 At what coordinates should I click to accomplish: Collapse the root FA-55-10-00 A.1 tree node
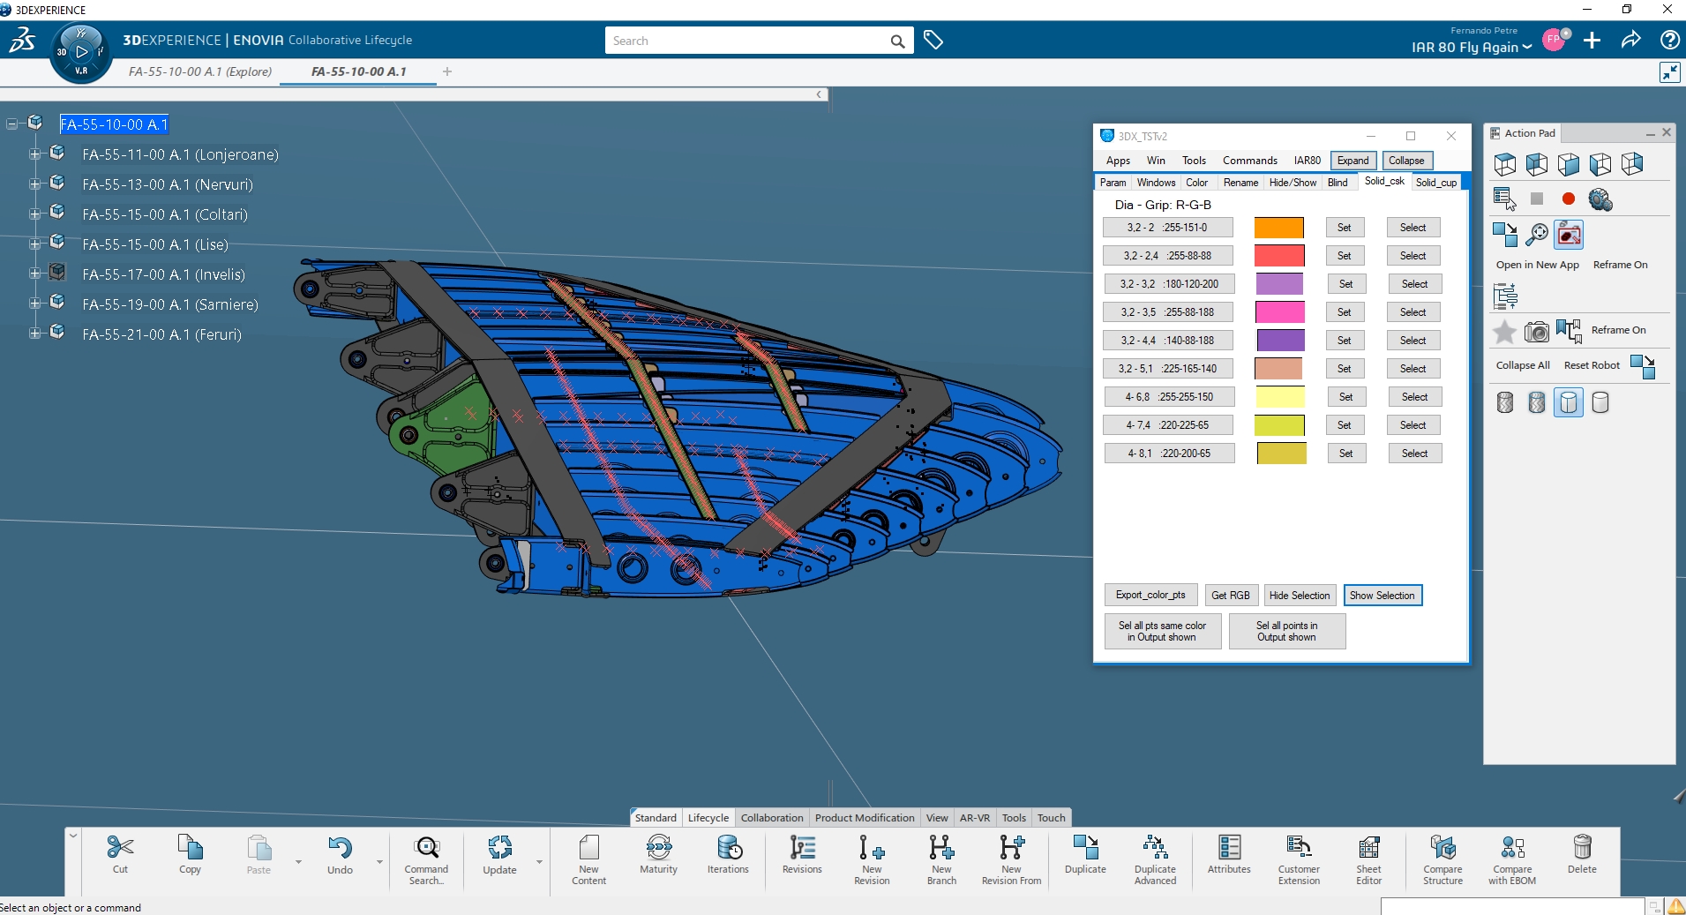pyautogui.click(x=12, y=124)
